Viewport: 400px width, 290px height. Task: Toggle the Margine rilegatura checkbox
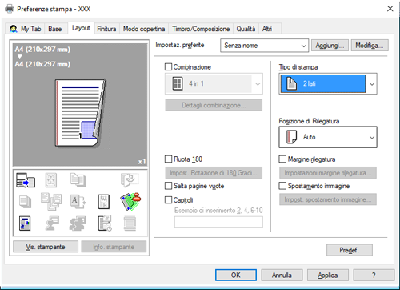282,159
